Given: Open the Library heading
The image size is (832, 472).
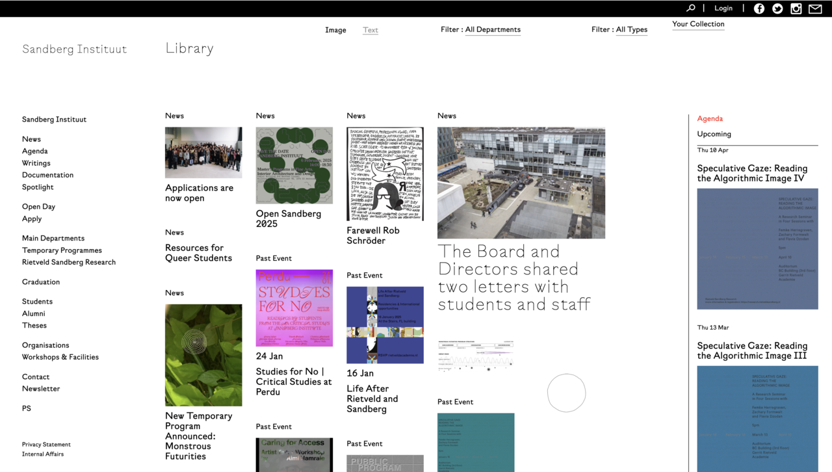Looking at the screenshot, I should pyautogui.click(x=189, y=48).
